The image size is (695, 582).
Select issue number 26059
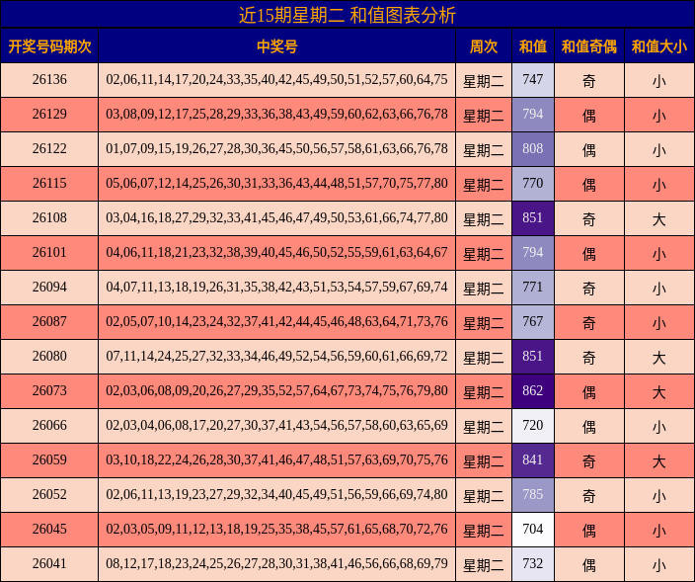[x=49, y=460]
